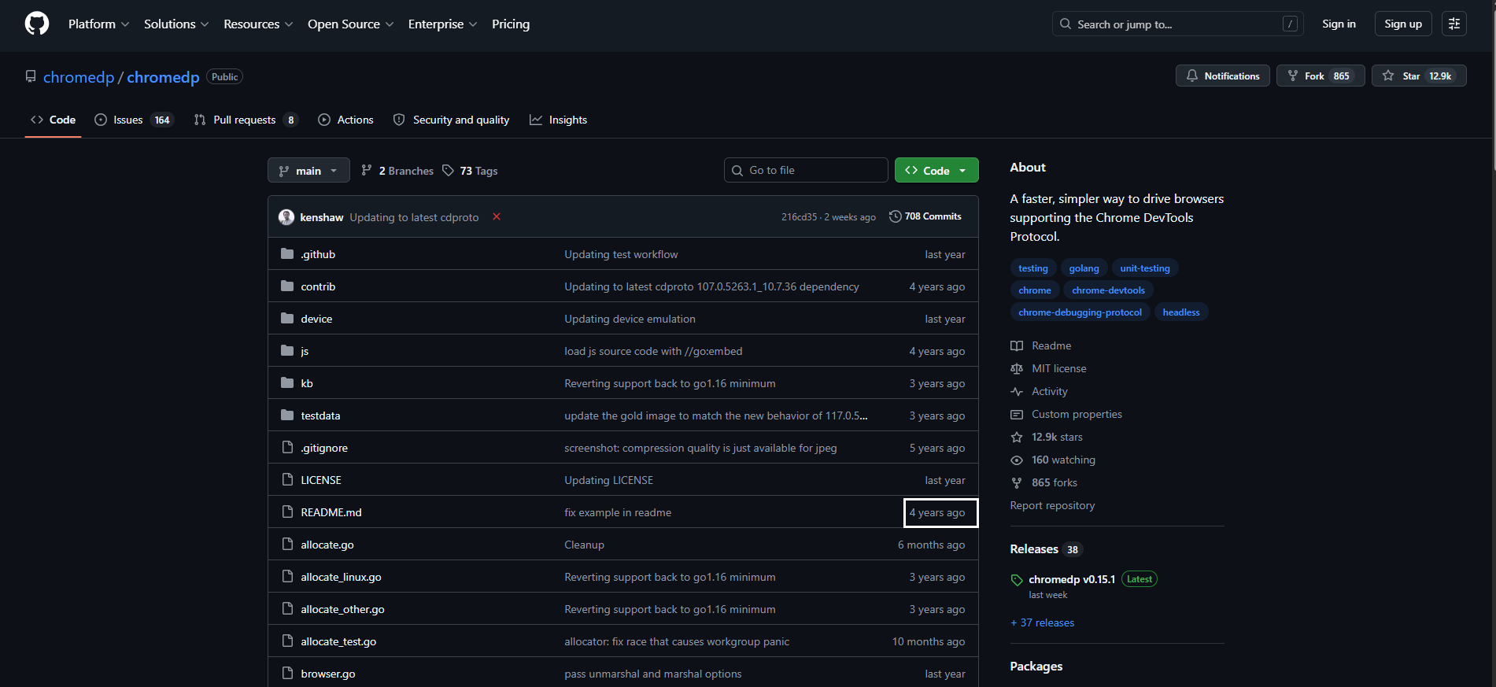Open the allocate_linux.go file

tap(341, 577)
